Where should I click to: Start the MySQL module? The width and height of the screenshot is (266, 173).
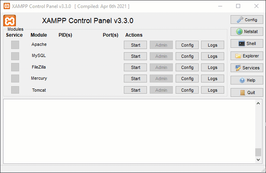click(x=135, y=56)
